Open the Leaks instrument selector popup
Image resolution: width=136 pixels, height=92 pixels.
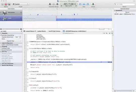pos(11,31)
